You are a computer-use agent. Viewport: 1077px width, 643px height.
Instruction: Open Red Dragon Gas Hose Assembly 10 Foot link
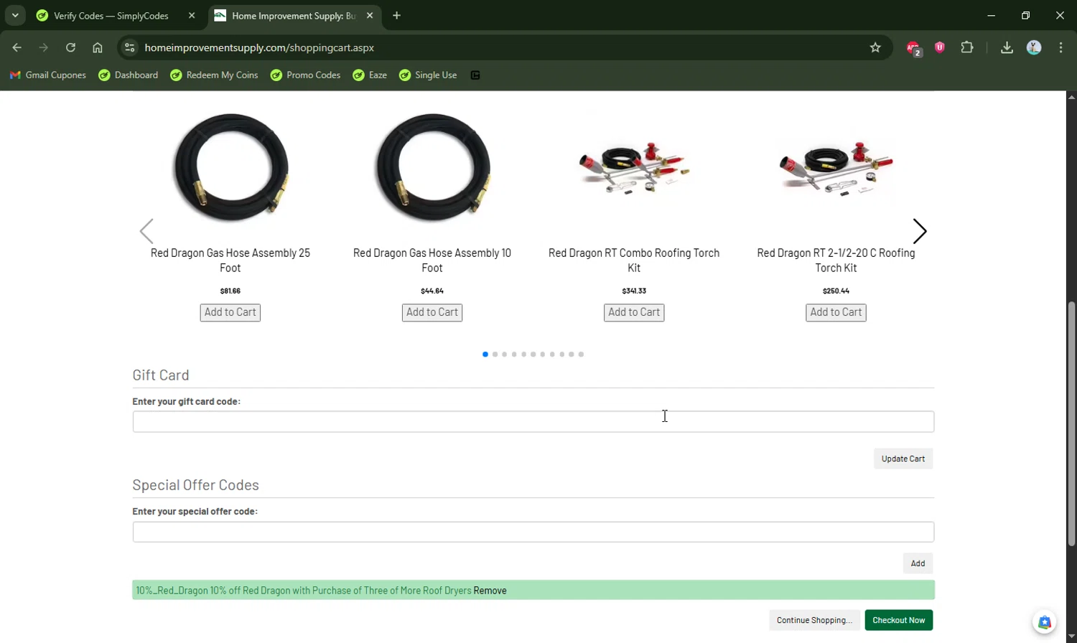click(432, 261)
